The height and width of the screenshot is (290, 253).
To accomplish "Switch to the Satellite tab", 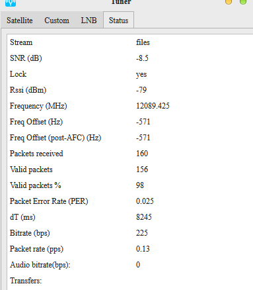I will pos(20,21).
